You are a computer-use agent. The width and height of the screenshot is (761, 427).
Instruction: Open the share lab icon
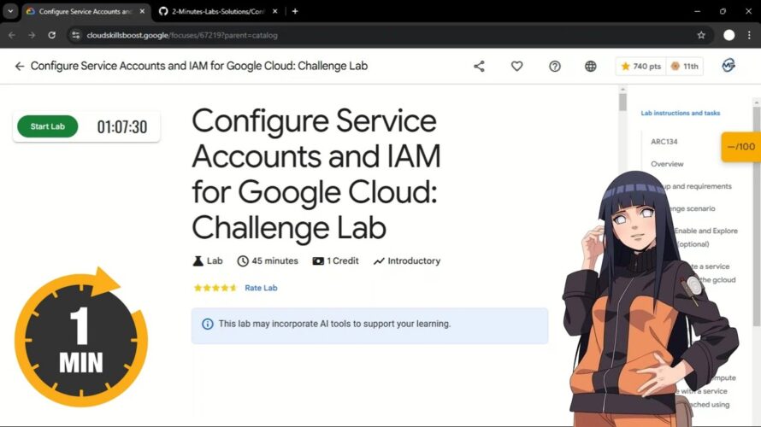[479, 66]
